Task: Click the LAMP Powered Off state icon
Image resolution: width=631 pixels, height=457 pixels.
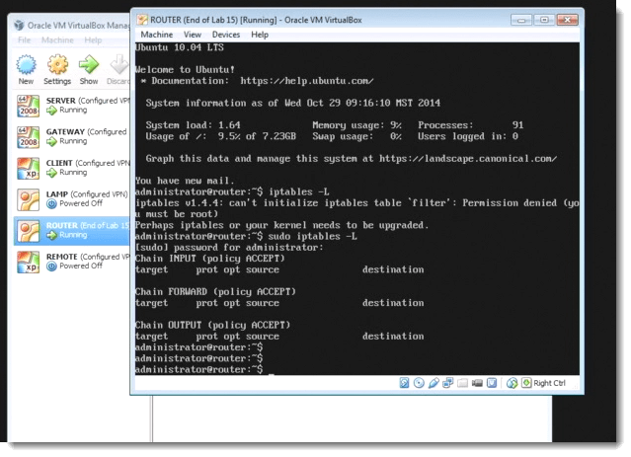Action: pos(51,204)
